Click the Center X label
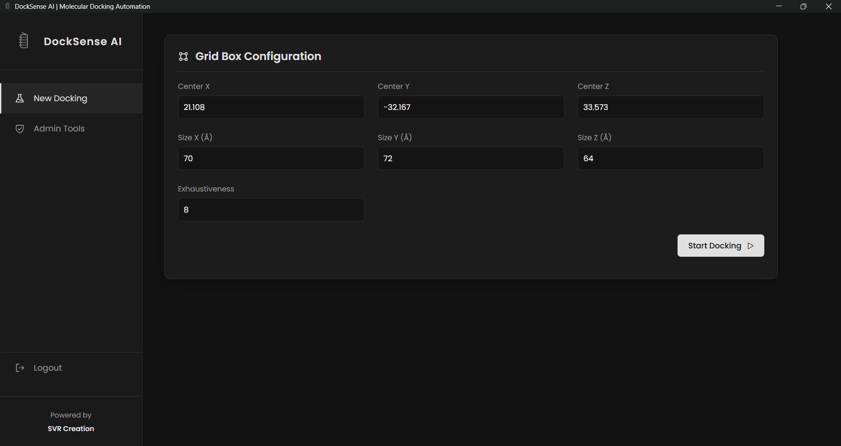Viewport: 841px width, 446px height. click(x=194, y=86)
